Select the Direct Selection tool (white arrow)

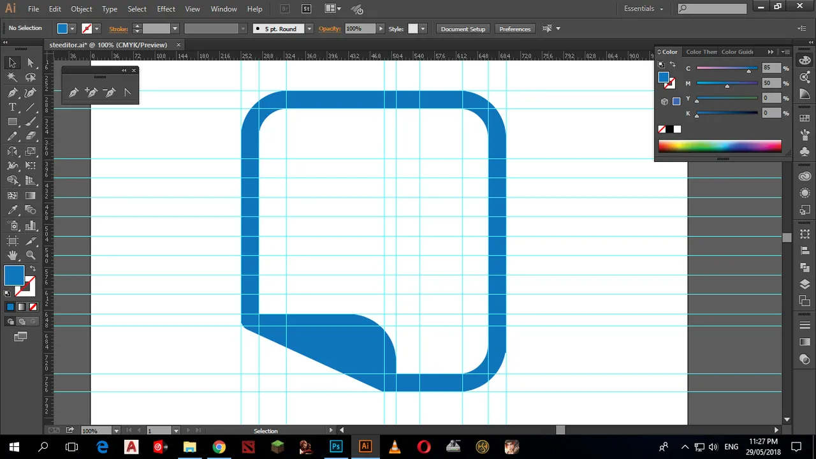coord(31,62)
